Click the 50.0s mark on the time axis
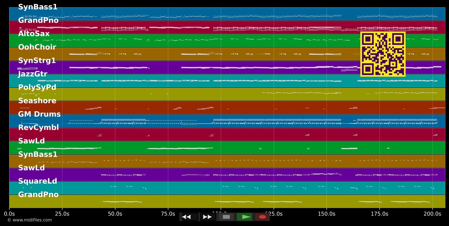 click(115, 214)
